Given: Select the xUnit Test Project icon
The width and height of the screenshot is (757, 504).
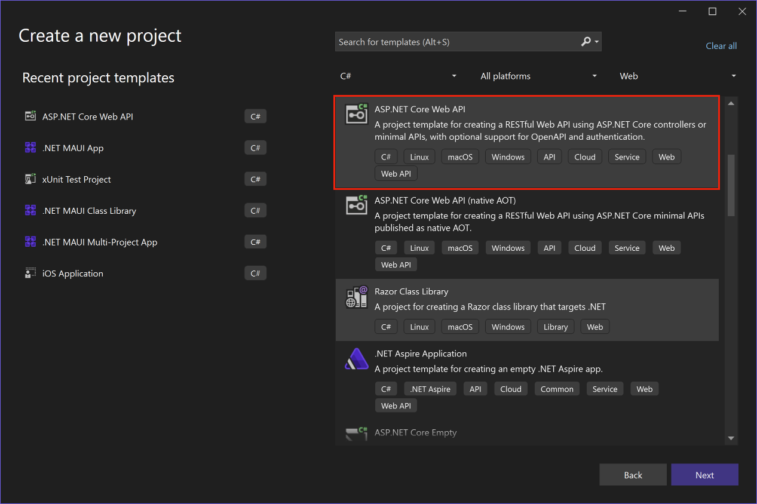Looking at the screenshot, I should tap(30, 179).
